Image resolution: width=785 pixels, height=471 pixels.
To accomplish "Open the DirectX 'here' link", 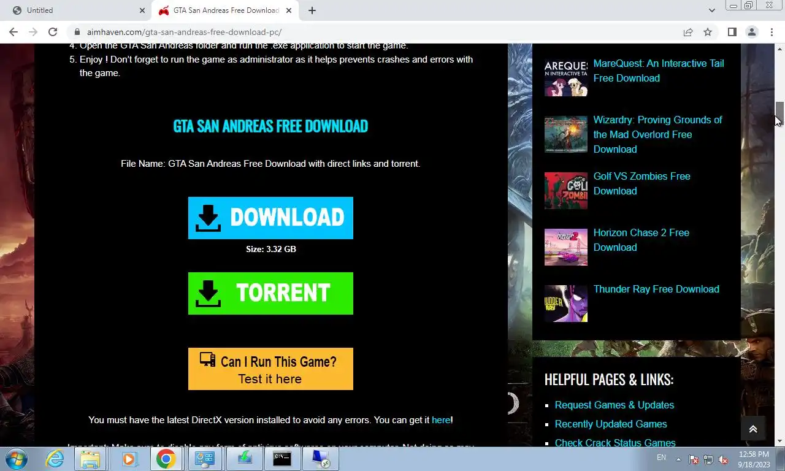I will pos(441,420).
